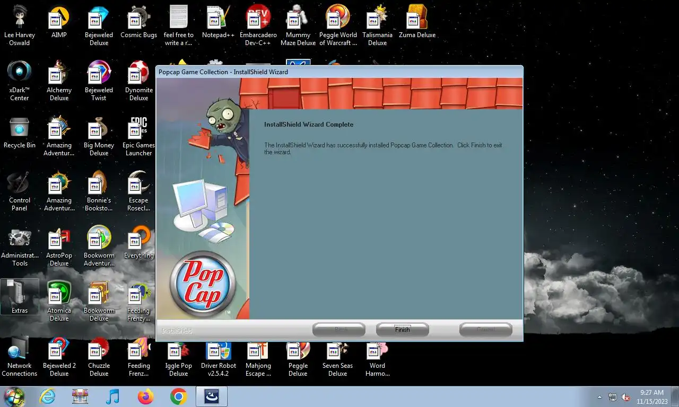Select the Embarcadero Dev-C++ shortcut
This screenshot has height=407, width=679.
(258, 25)
